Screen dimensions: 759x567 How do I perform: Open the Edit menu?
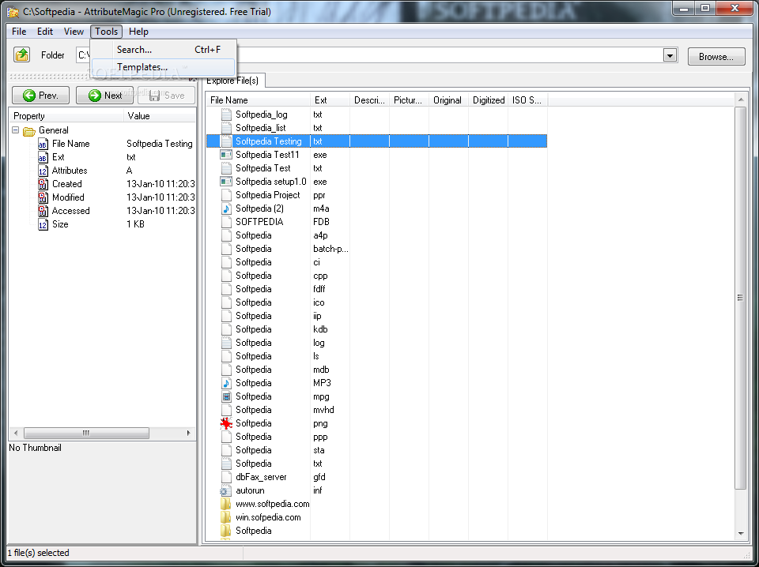(x=45, y=32)
